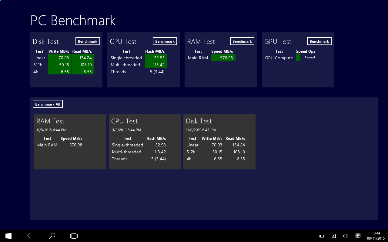This screenshot has width=388, height=242.
Task: Open RAM Test result card in history
Action: [x=70, y=142]
